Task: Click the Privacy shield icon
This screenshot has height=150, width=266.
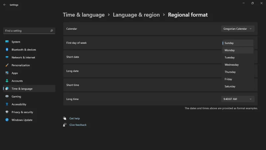Action: coord(7,112)
